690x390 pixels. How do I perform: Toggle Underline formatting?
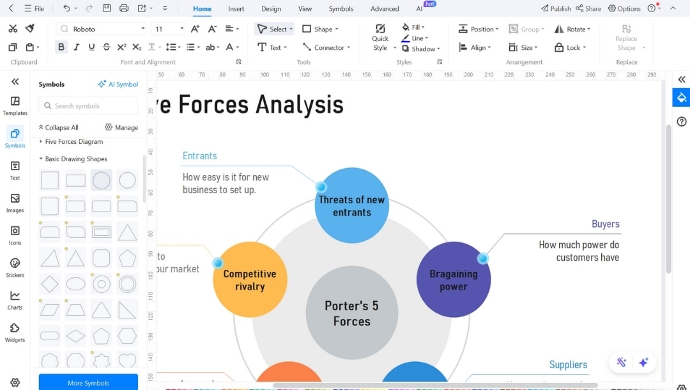[x=91, y=47]
